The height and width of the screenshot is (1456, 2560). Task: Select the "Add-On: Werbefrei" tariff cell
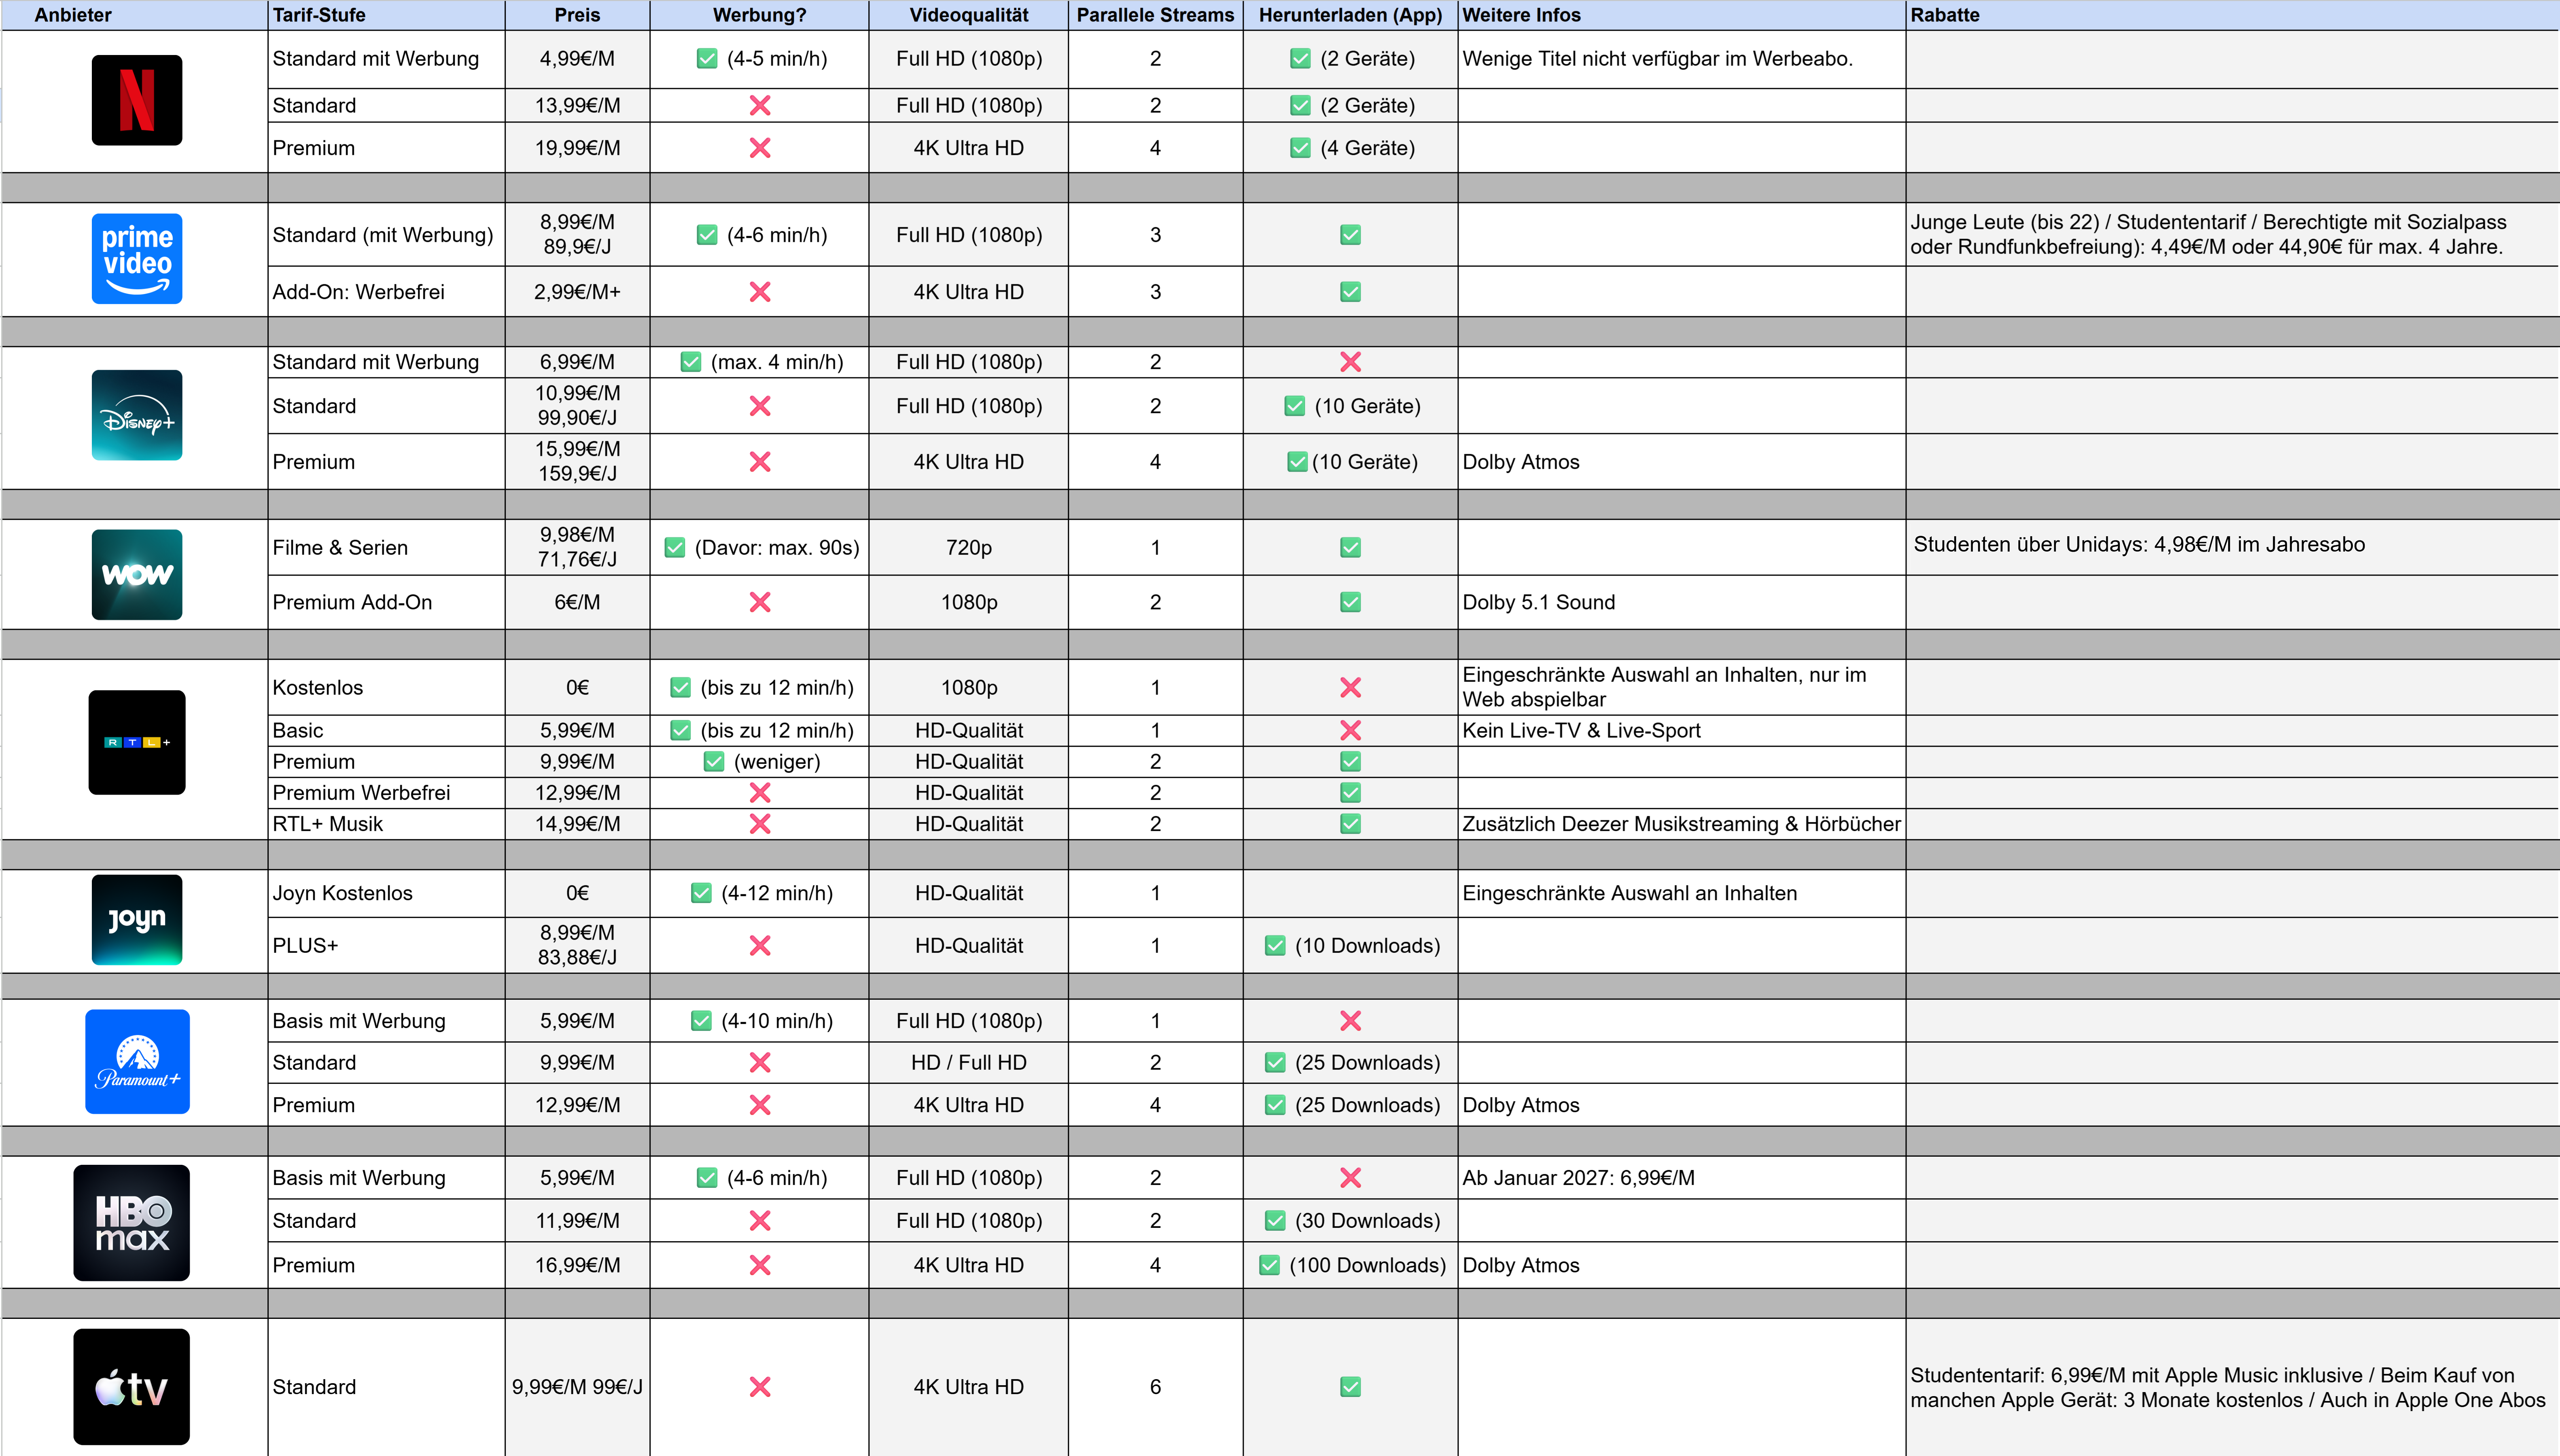click(x=386, y=292)
